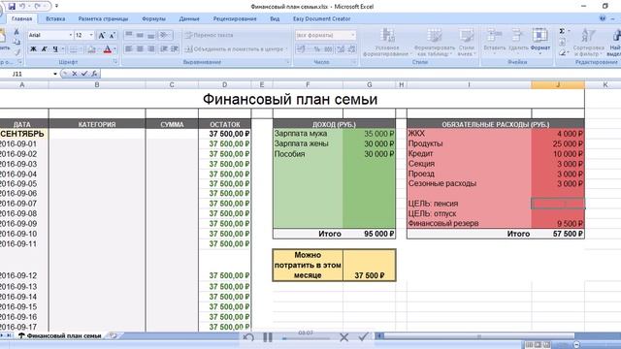The image size is (621, 349).
Task: Click the increase decimal icon
Action: tap(341, 49)
